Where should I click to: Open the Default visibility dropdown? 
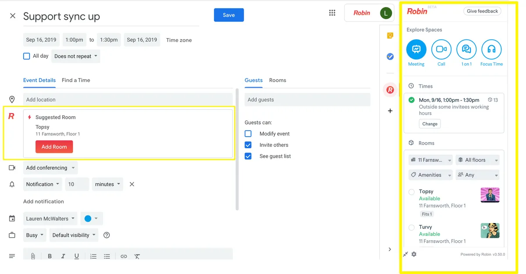coord(74,235)
